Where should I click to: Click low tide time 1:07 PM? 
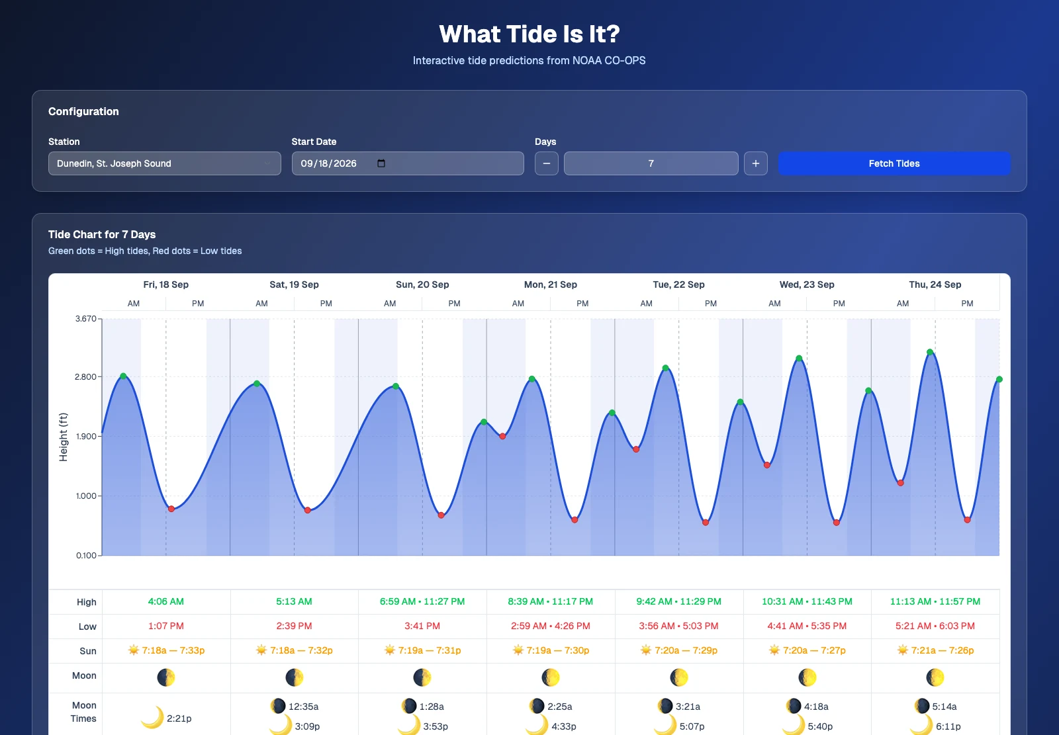coord(166,626)
